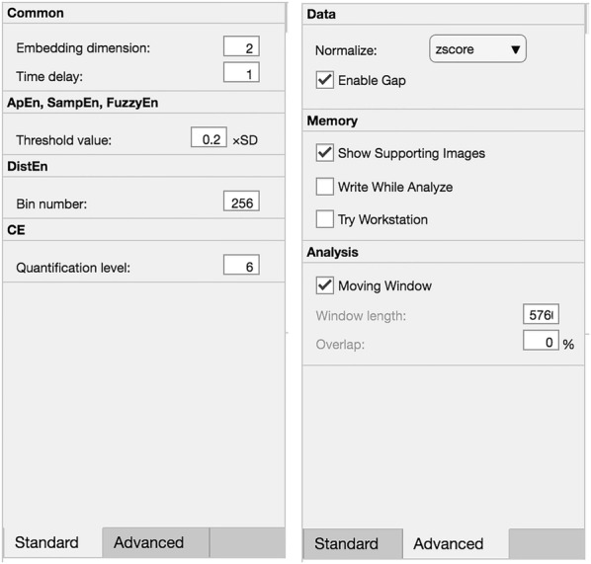Select the Bin number input
Image resolution: width=591 pixels, height=564 pixels.
[241, 201]
